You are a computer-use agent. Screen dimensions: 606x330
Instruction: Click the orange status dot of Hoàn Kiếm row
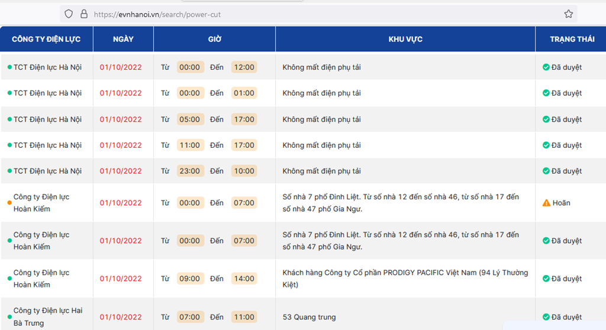tap(9, 203)
